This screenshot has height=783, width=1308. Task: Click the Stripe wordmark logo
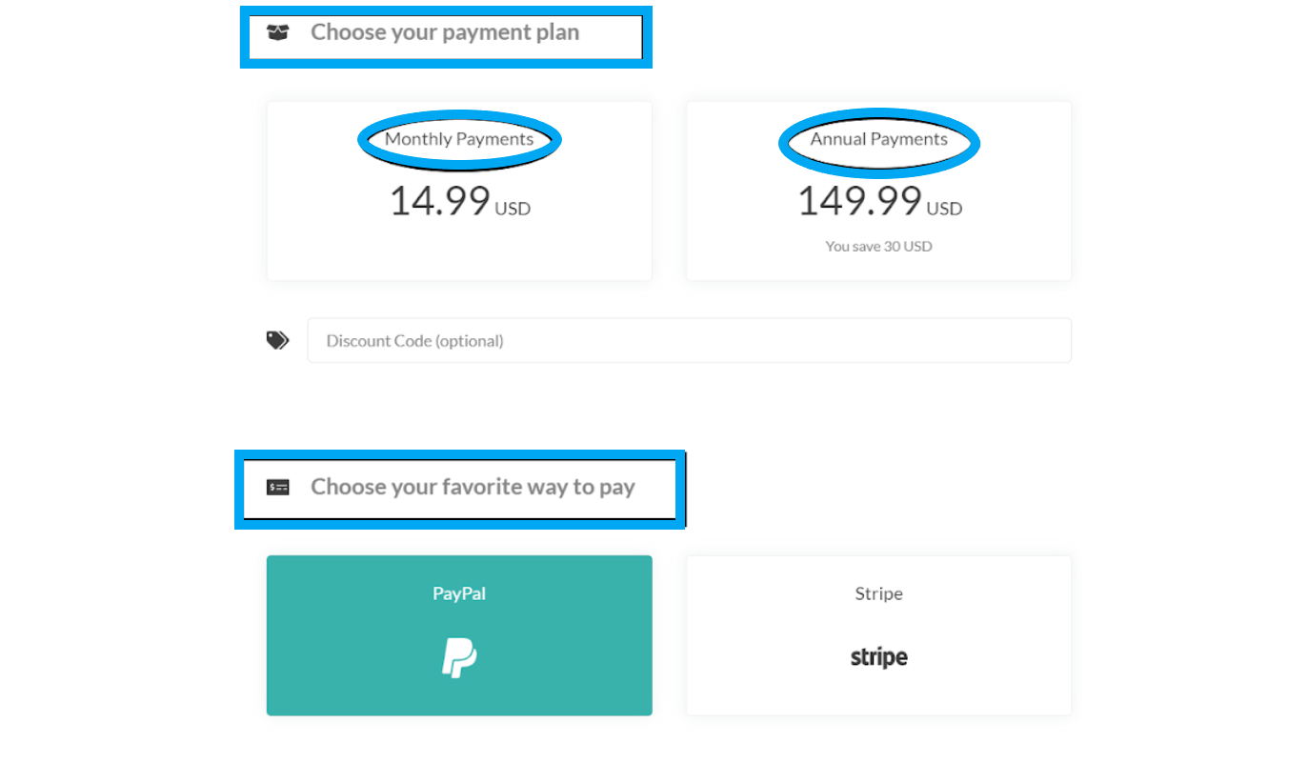pyautogui.click(x=878, y=657)
